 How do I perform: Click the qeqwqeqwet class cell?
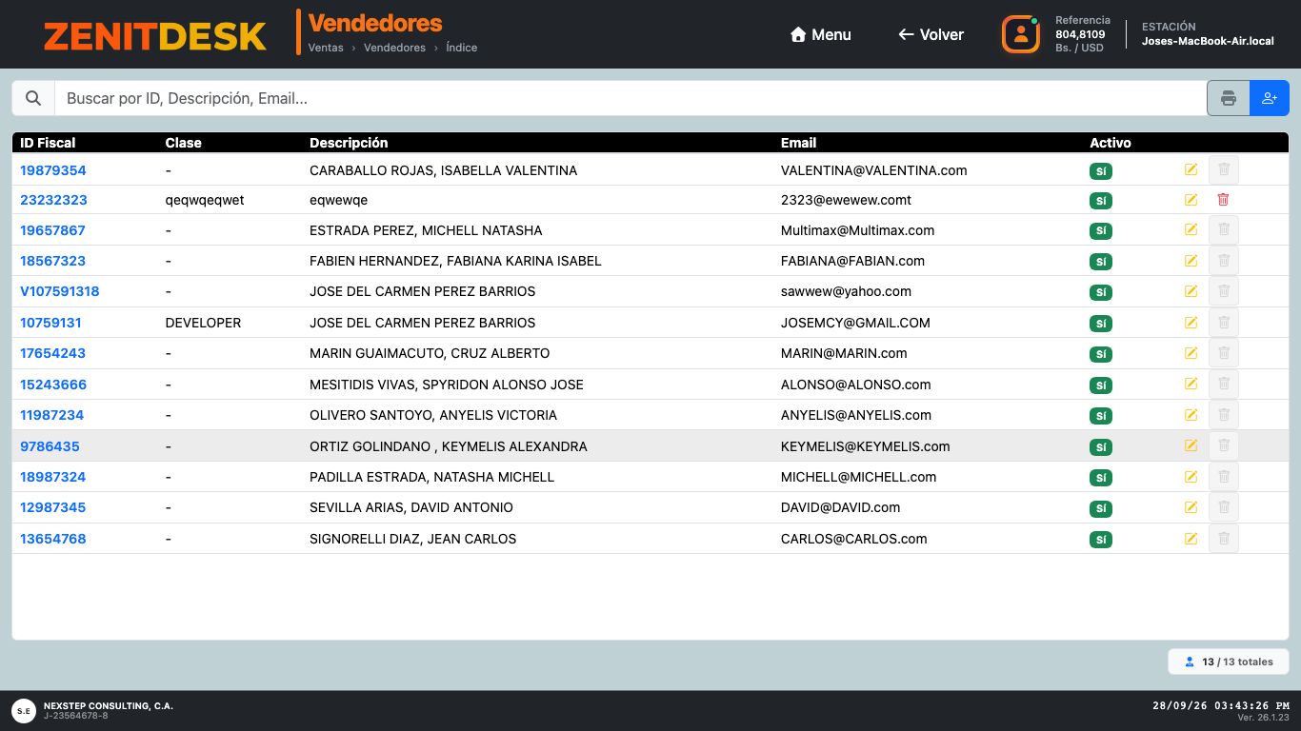205,200
